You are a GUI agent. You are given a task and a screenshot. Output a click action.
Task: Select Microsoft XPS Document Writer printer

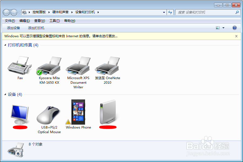pos(78,72)
